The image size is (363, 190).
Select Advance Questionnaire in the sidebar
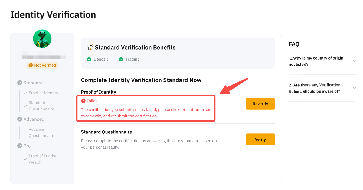41,132
